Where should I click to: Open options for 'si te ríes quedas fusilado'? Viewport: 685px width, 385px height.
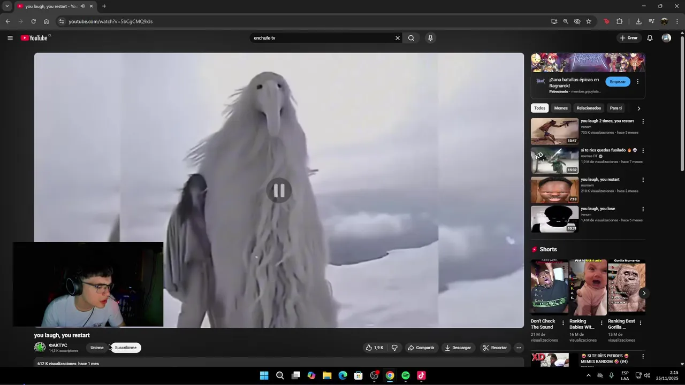pyautogui.click(x=643, y=151)
